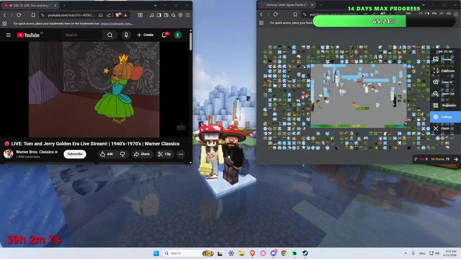Image resolution: width=461 pixels, height=259 pixels.
Task: Start YouTube voice search with microphone
Action: (126, 35)
